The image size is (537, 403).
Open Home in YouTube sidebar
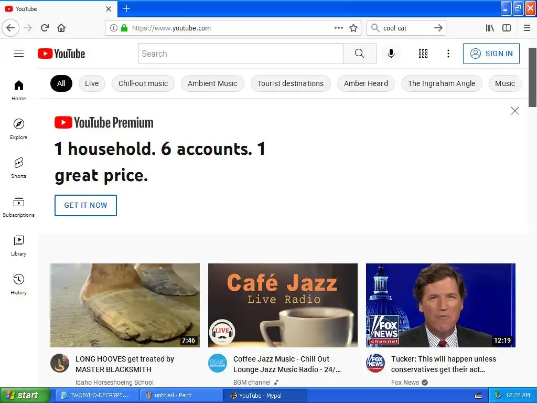pyautogui.click(x=18, y=90)
